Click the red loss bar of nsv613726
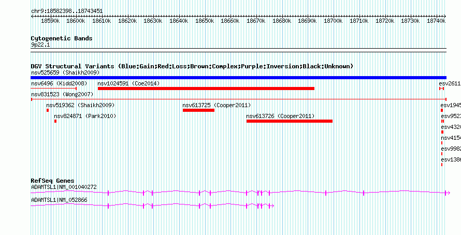461x235 pixels. [290, 121]
